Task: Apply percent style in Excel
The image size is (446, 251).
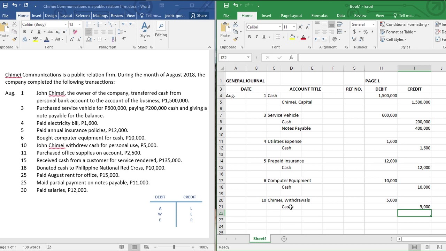Action: (x=366, y=32)
